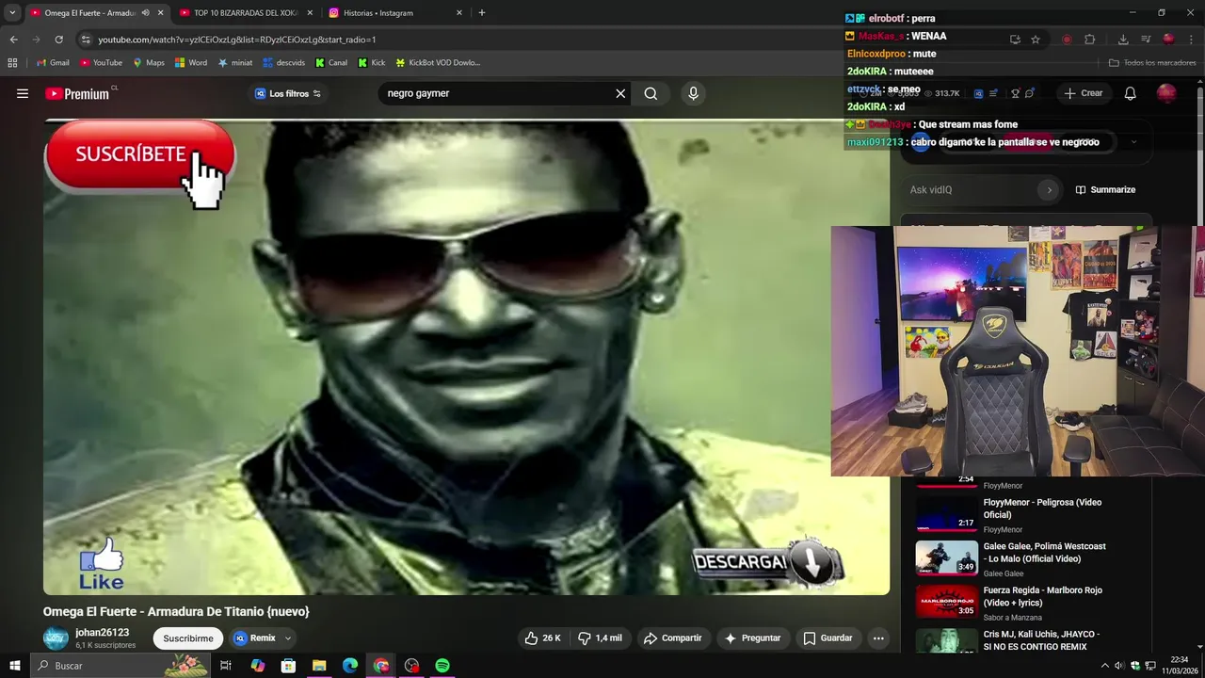The width and height of the screenshot is (1205, 678).
Task: Click the Windows taskbar Buscar search box
Action: coord(120,666)
